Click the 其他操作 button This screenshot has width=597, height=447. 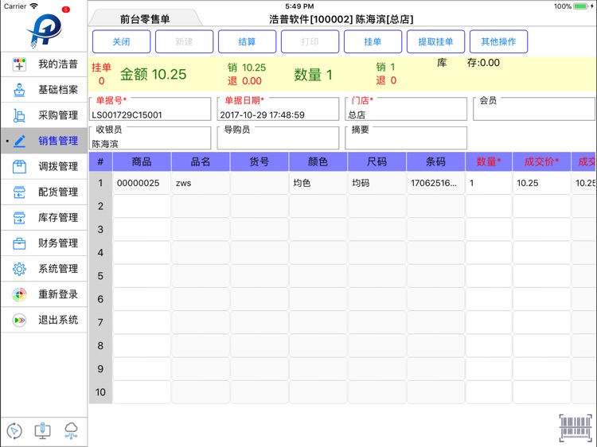(499, 41)
